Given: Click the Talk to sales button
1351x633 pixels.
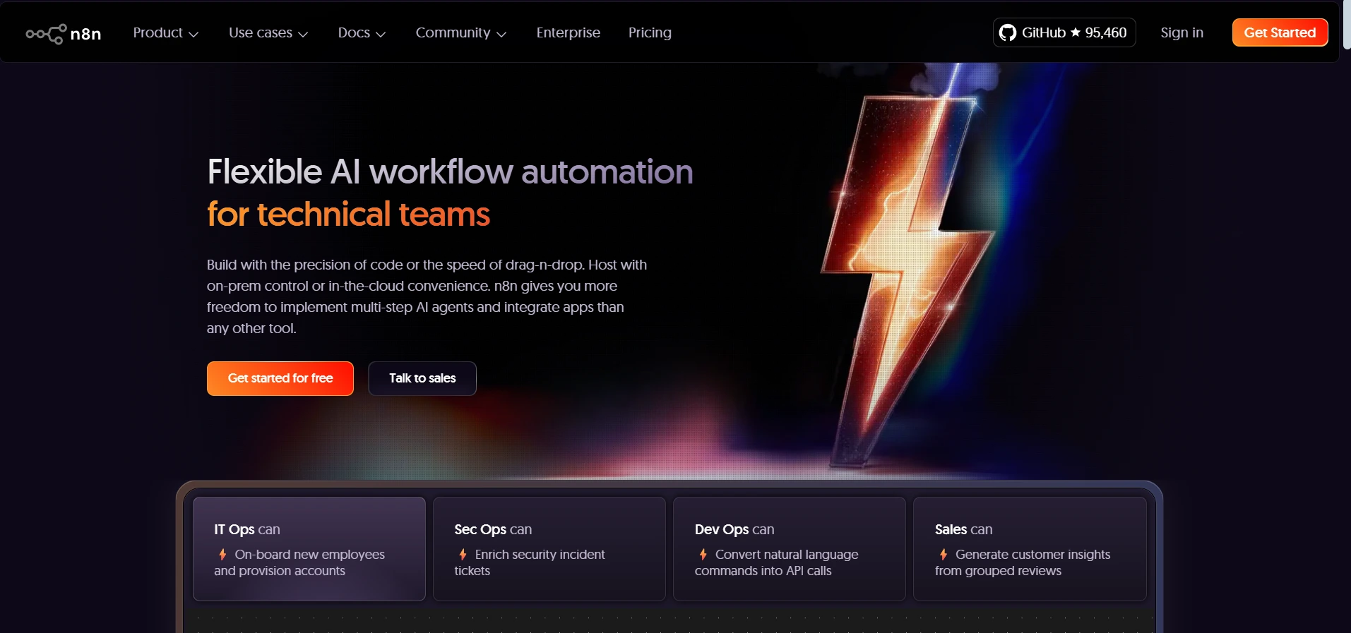Looking at the screenshot, I should pos(422,378).
